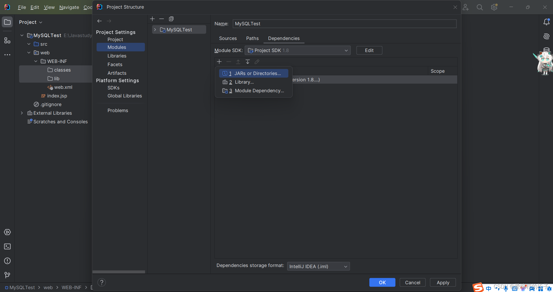Open the help question mark button
The width and height of the screenshot is (553, 292).
click(x=101, y=283)
